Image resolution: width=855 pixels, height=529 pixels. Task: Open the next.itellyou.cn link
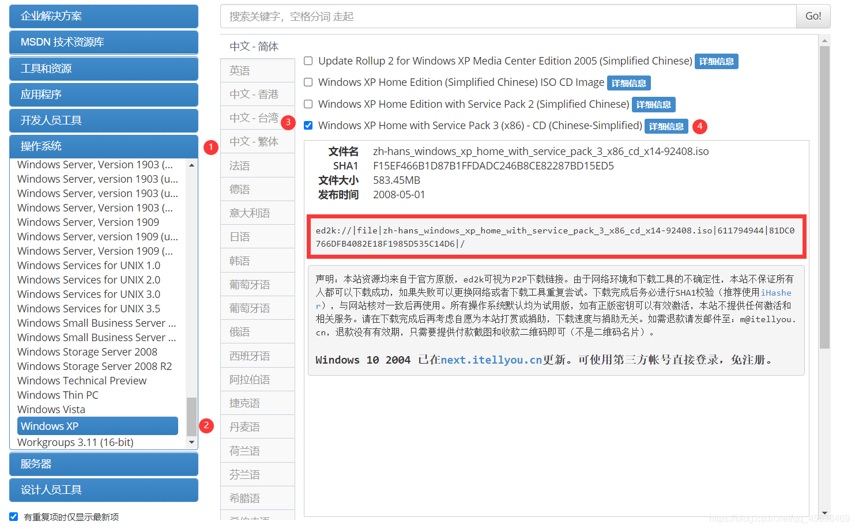[491, 360]
